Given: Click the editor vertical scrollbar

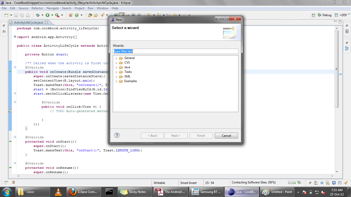Looking at the screenshot, I should 337,69.
